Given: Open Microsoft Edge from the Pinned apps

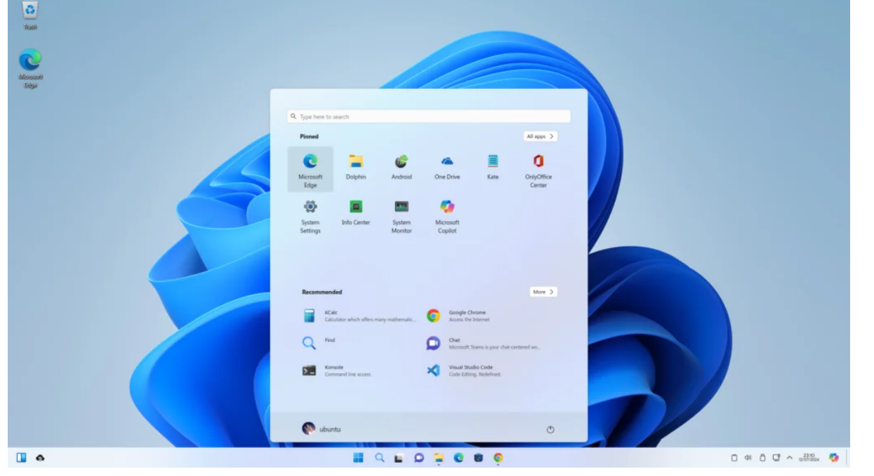Looking at the screenshot, I should tap(310, 169).
